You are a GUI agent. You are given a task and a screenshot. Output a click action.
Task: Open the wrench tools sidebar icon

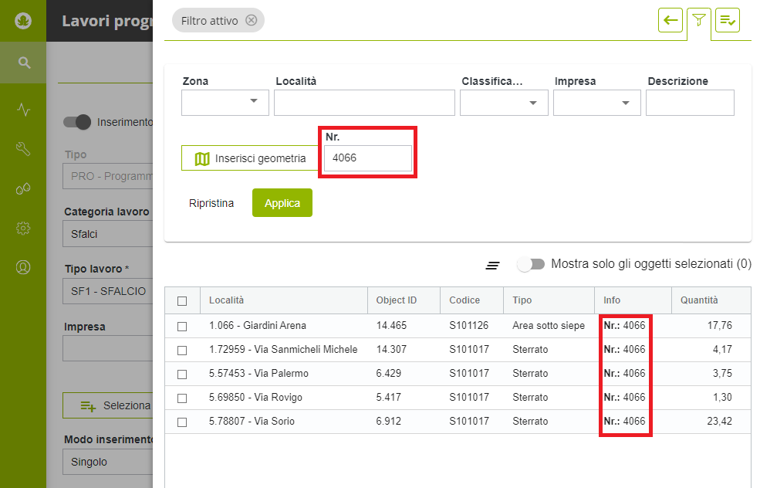pos(24,149)
